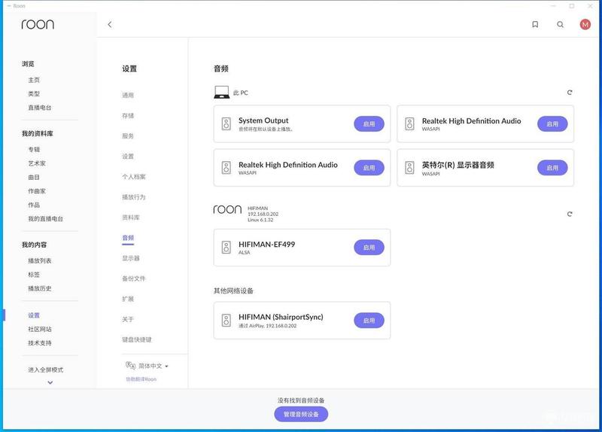Open 通用 settings tab

(128, 96)
